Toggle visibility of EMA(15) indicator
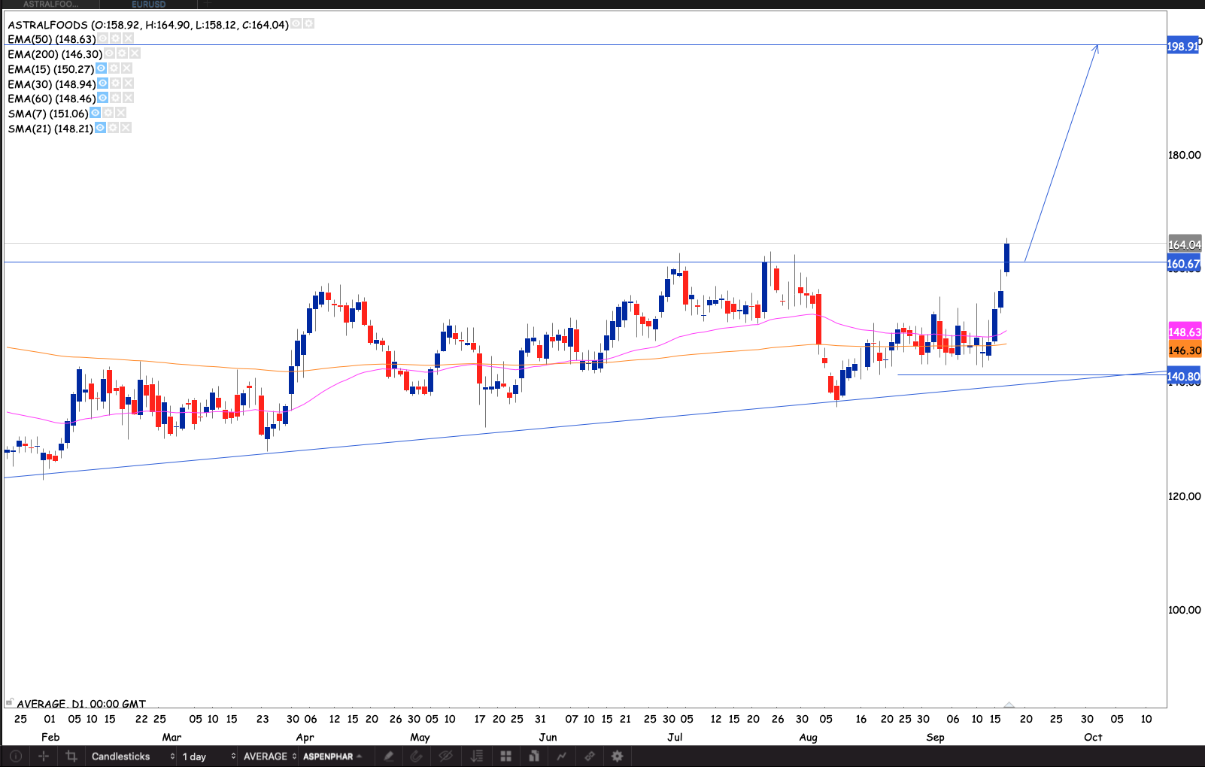Screen dimensions: 1205x767 pos(101,68)
